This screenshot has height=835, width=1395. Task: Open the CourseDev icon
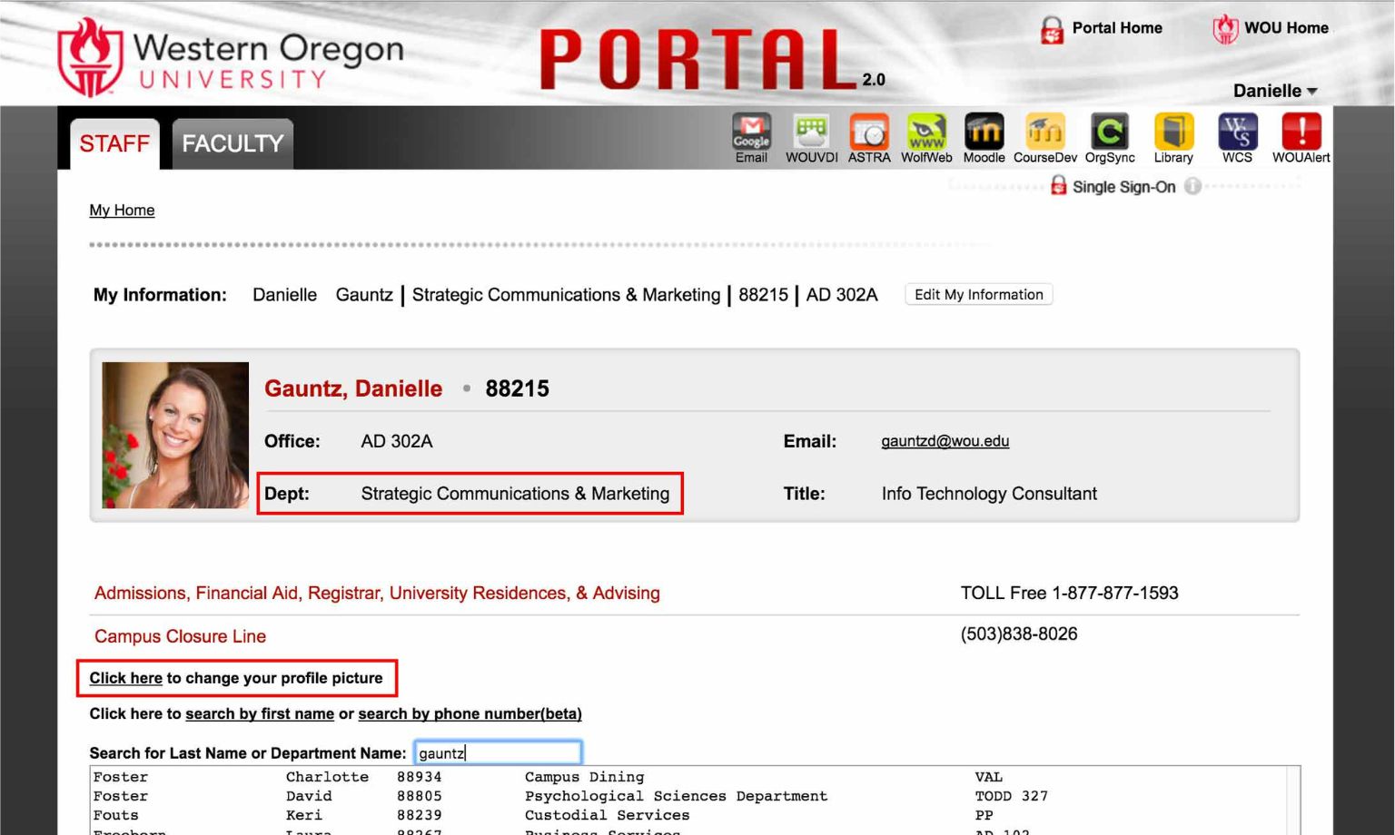tap(1044, 133)
